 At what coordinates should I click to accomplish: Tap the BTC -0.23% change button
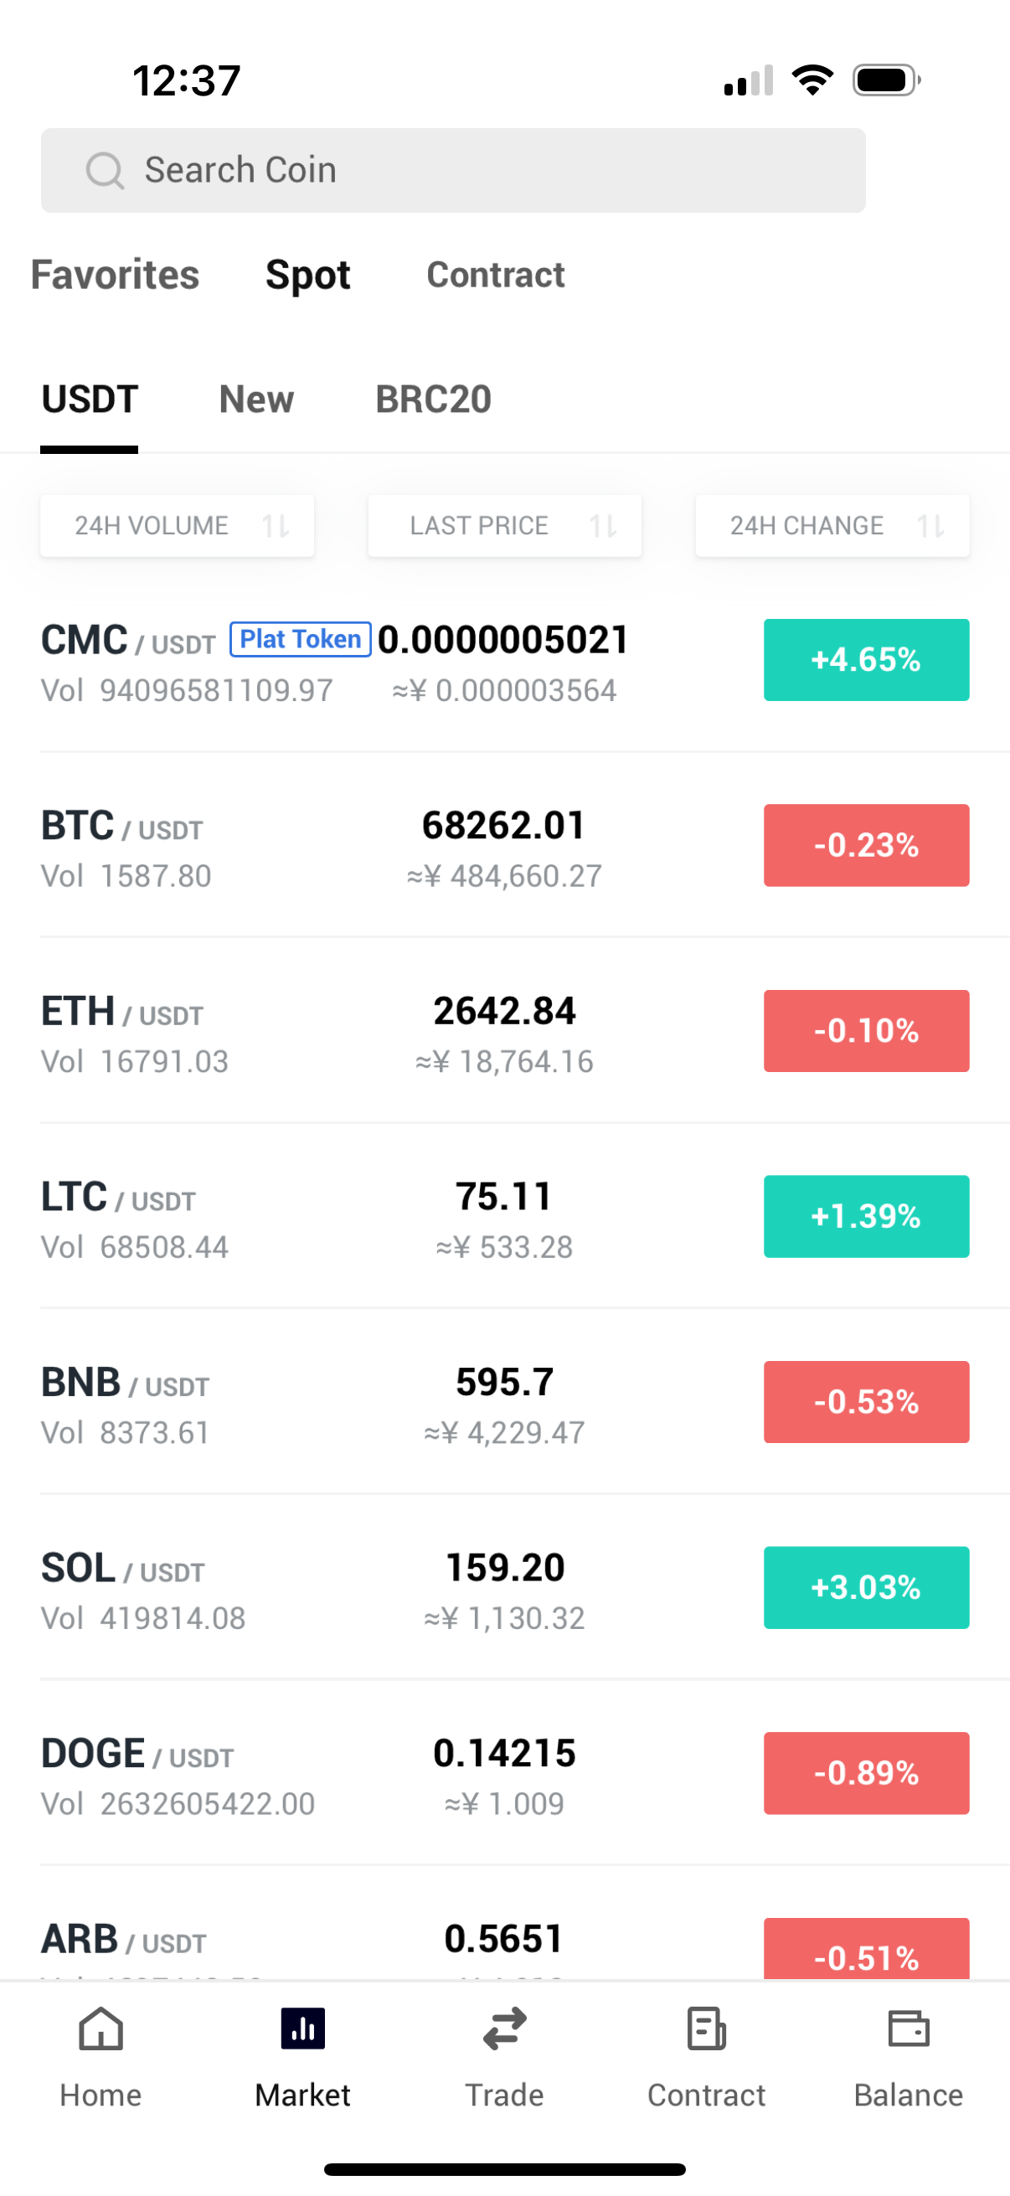pos(866,846)
